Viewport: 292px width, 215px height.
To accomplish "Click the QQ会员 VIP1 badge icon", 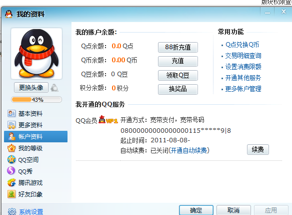I will tap(108, 120).
